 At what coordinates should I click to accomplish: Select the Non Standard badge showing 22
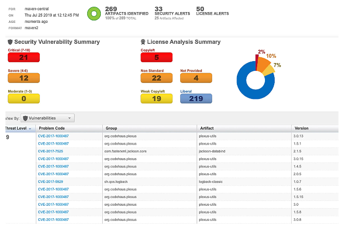click(x=156, y=78)
